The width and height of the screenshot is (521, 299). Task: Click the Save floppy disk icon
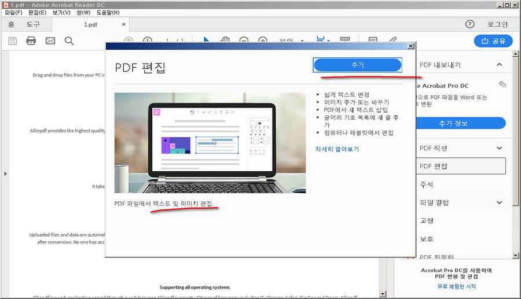[x=12, y=41]
